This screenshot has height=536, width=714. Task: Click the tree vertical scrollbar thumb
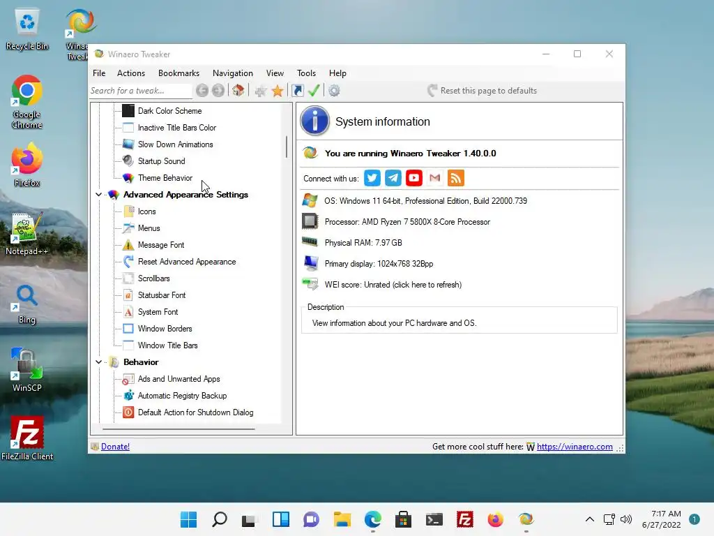(287, 147)
